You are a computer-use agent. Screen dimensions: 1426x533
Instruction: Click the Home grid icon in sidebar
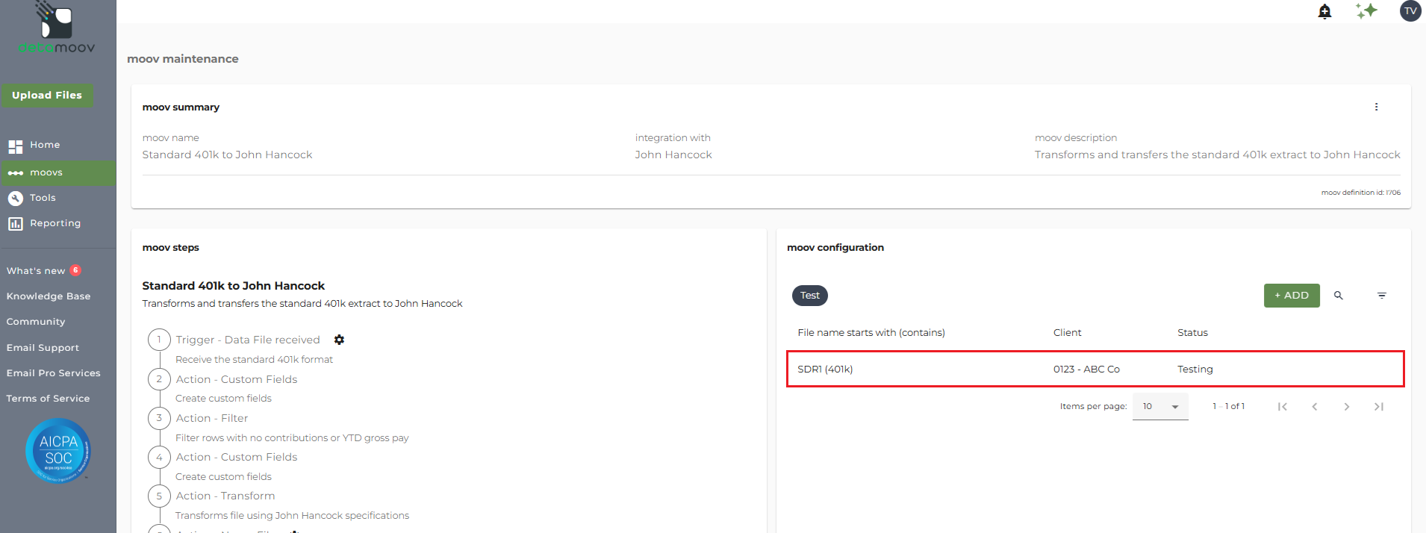click(x=16, y=146)
